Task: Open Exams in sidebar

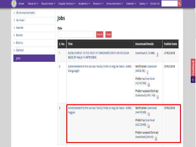Action: (19, 42)
